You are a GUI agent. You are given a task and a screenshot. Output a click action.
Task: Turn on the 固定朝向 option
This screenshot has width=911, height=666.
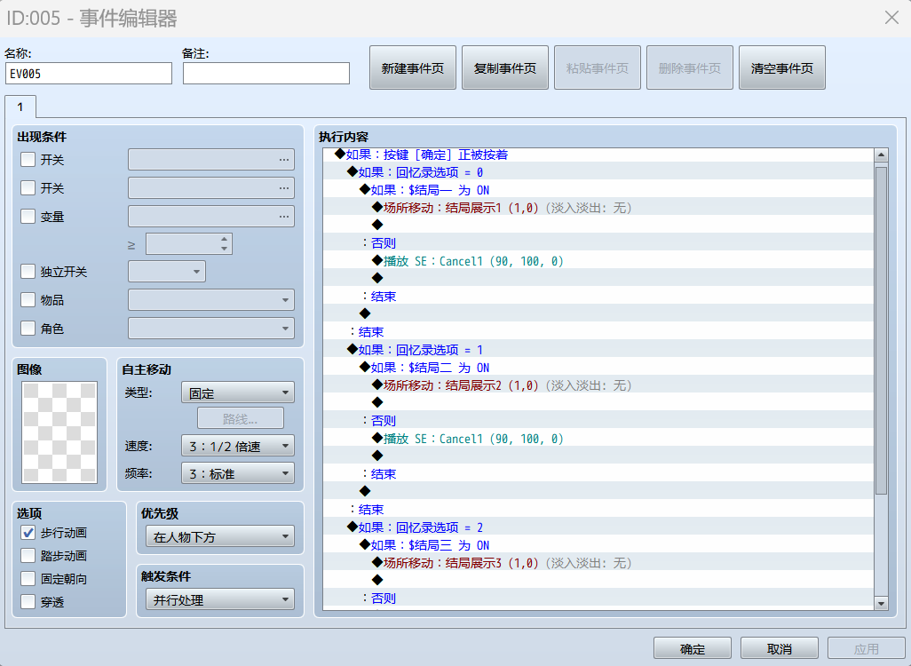[28, 579]
